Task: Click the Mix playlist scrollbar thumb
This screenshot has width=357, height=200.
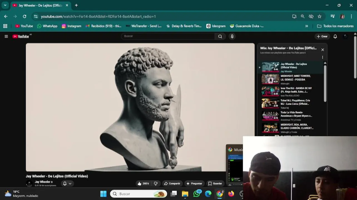Action: point(325,83)
